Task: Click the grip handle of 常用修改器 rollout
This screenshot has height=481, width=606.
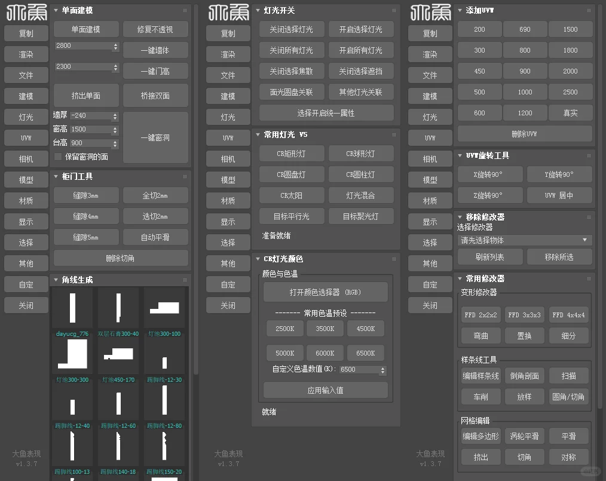Action: [589, 278]
